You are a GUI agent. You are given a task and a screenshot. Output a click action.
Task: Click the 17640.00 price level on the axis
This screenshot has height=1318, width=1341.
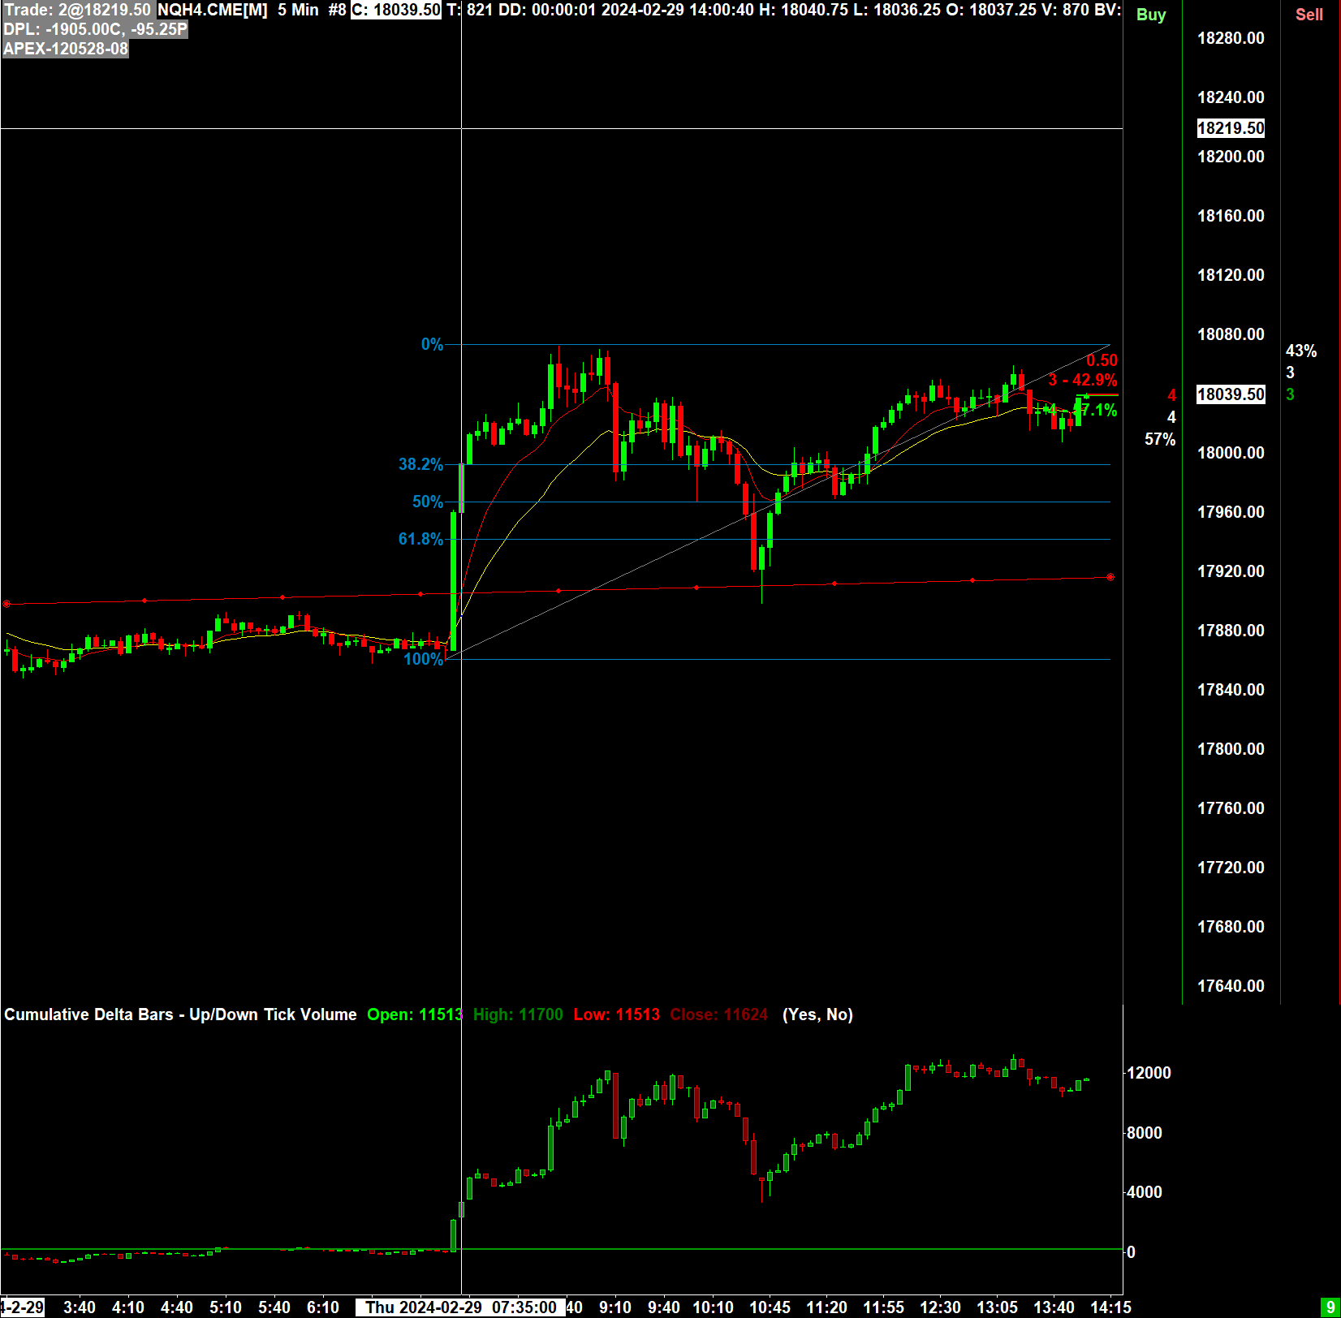click(1231, 986)
